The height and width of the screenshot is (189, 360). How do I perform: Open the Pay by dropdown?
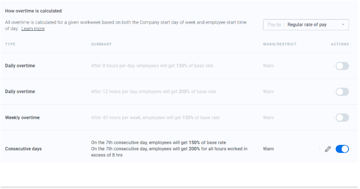pyautogui.click(x=306, y=25)
